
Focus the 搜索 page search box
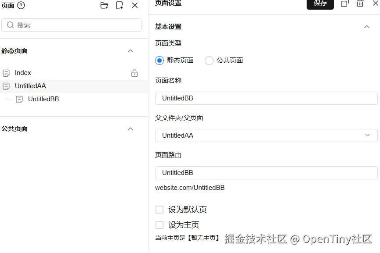coord(71,25)
